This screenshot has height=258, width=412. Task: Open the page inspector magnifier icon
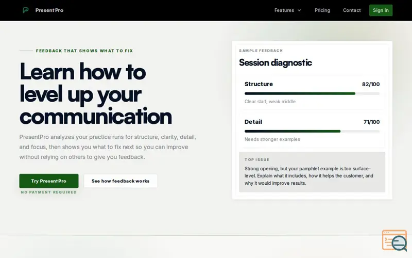click(394, 240)
